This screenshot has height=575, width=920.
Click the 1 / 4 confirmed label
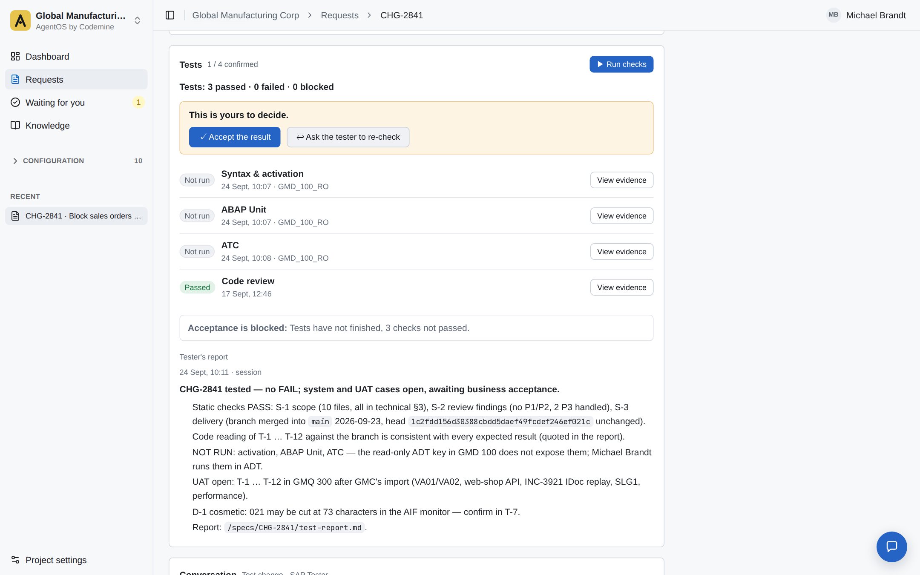click(x=233, y=64)
